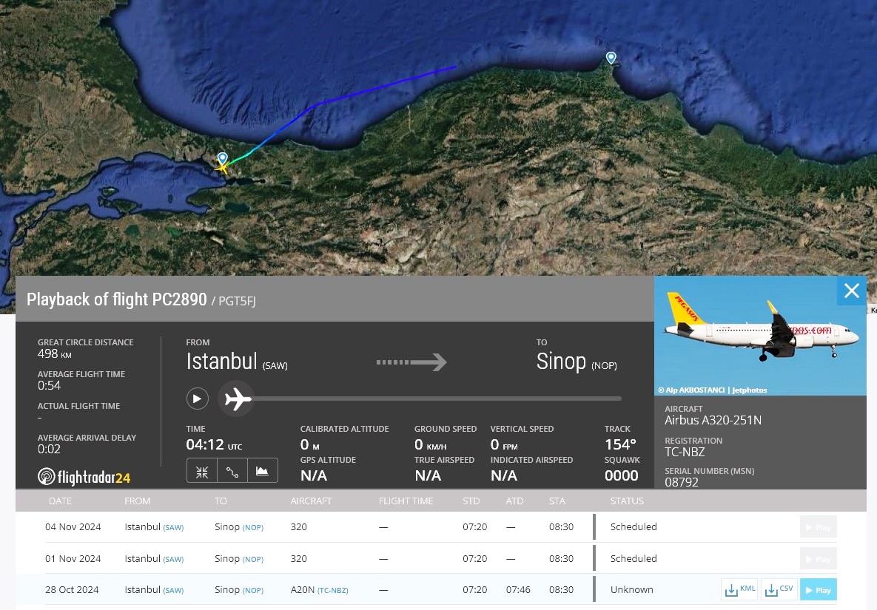This screenshot has height=610, width=877.
Task: Open the Pegasus aircraft photo
Action: [x=760, y=335]
